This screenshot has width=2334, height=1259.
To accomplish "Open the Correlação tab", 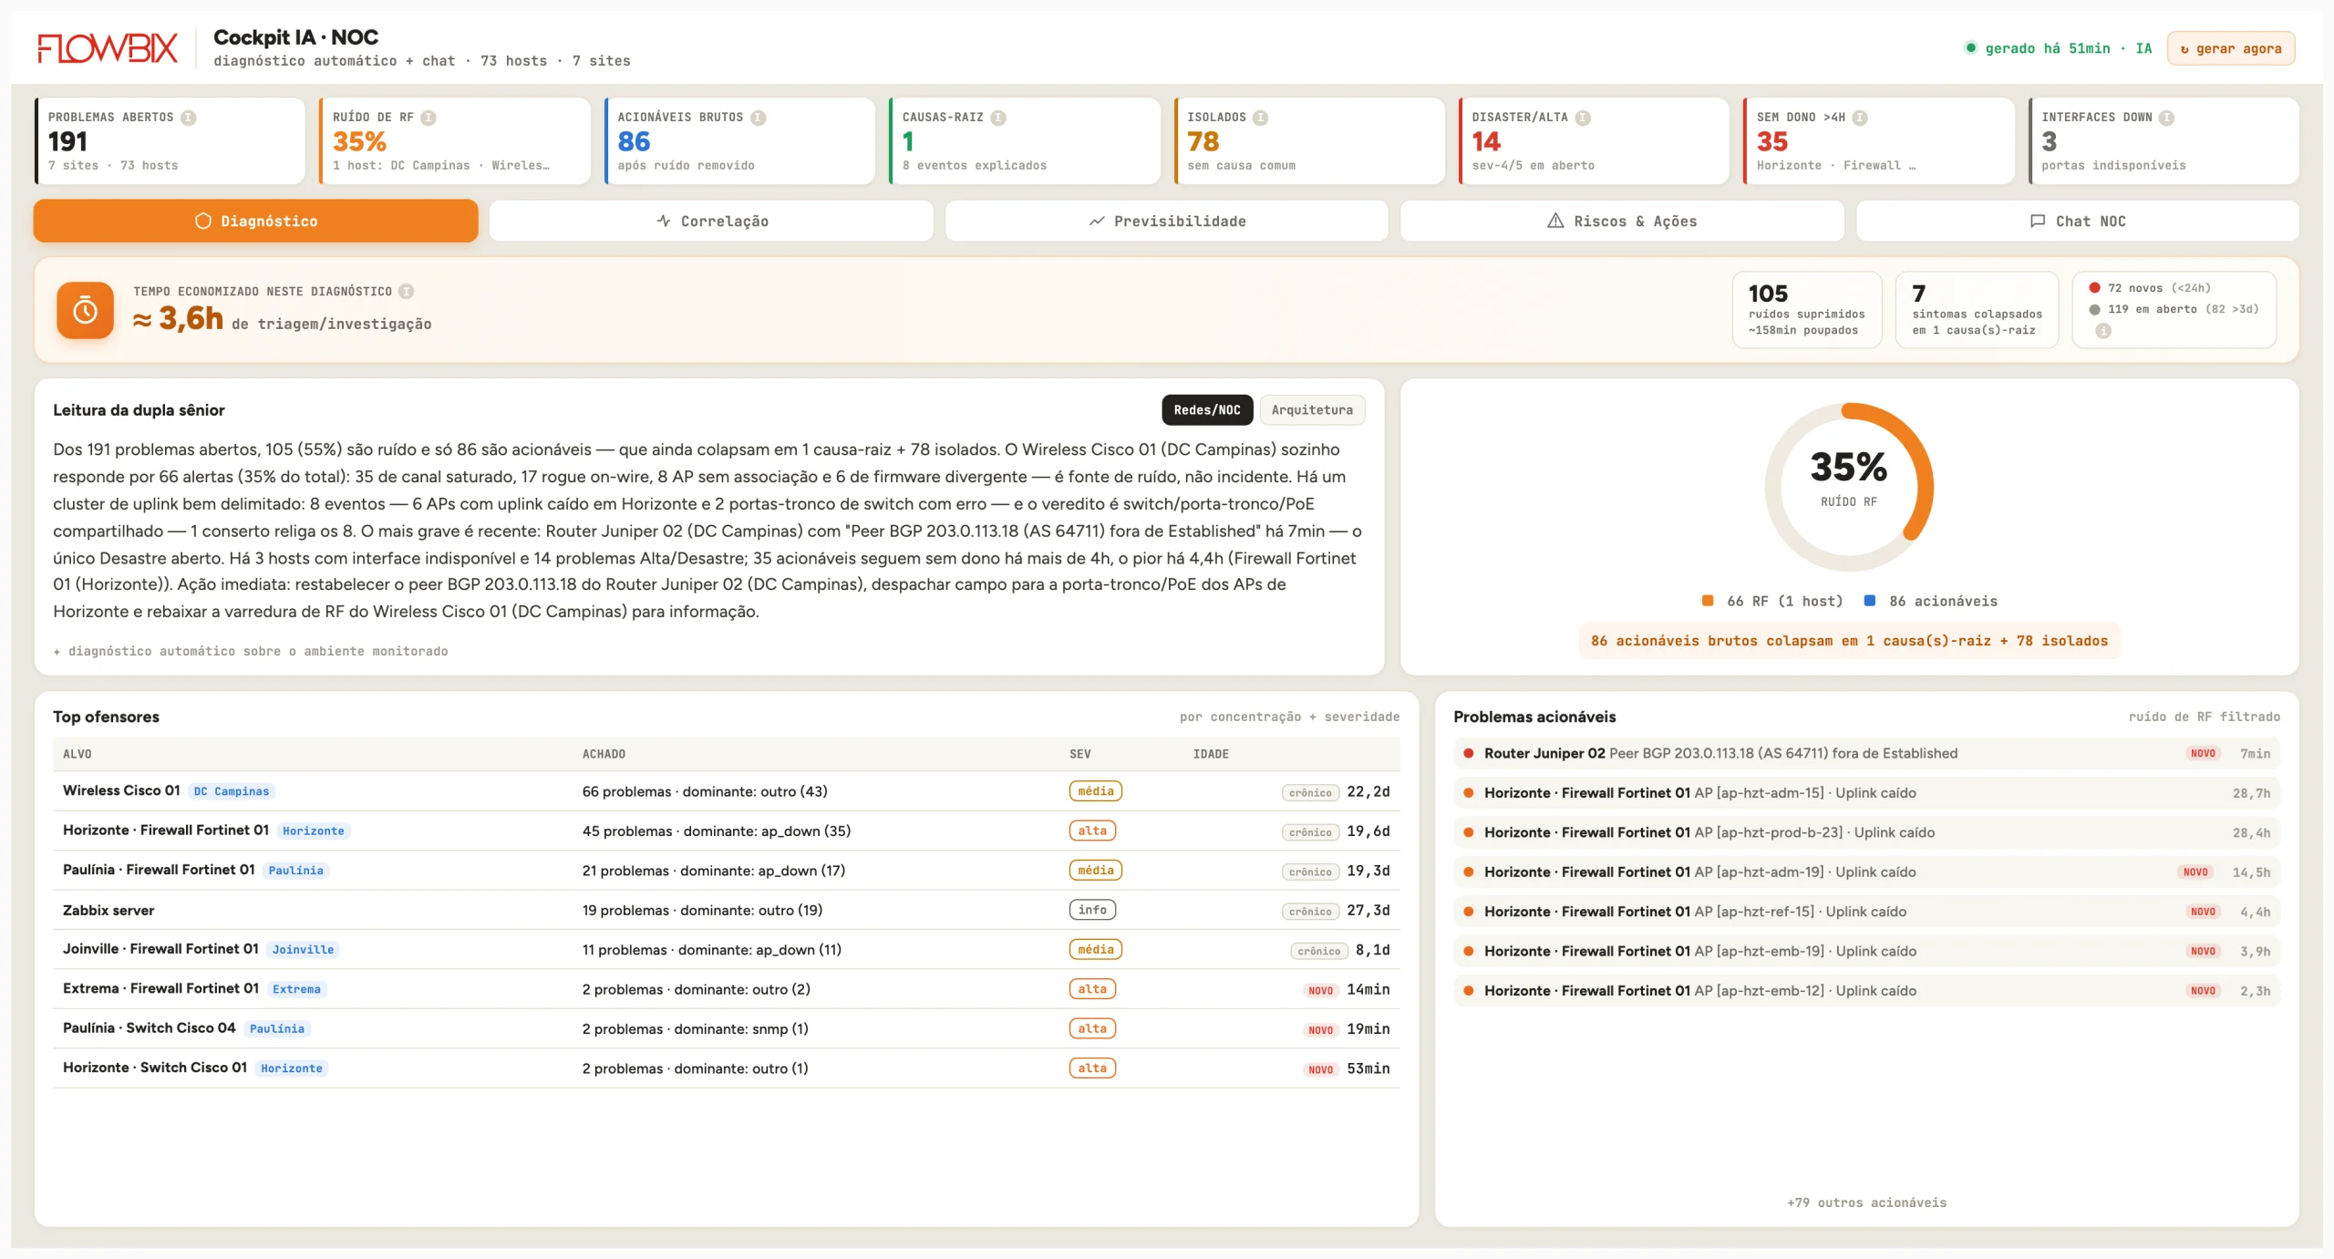I will tap(711, 222).
